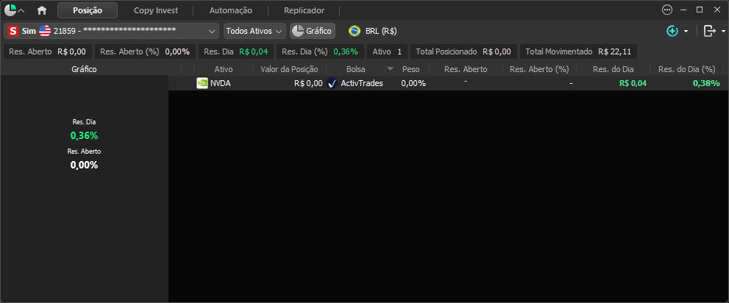Screen dimensions: 729x303
Task: Click the Brazil flag currency icon
Action: pyautogui.click(x=355, y=31)
